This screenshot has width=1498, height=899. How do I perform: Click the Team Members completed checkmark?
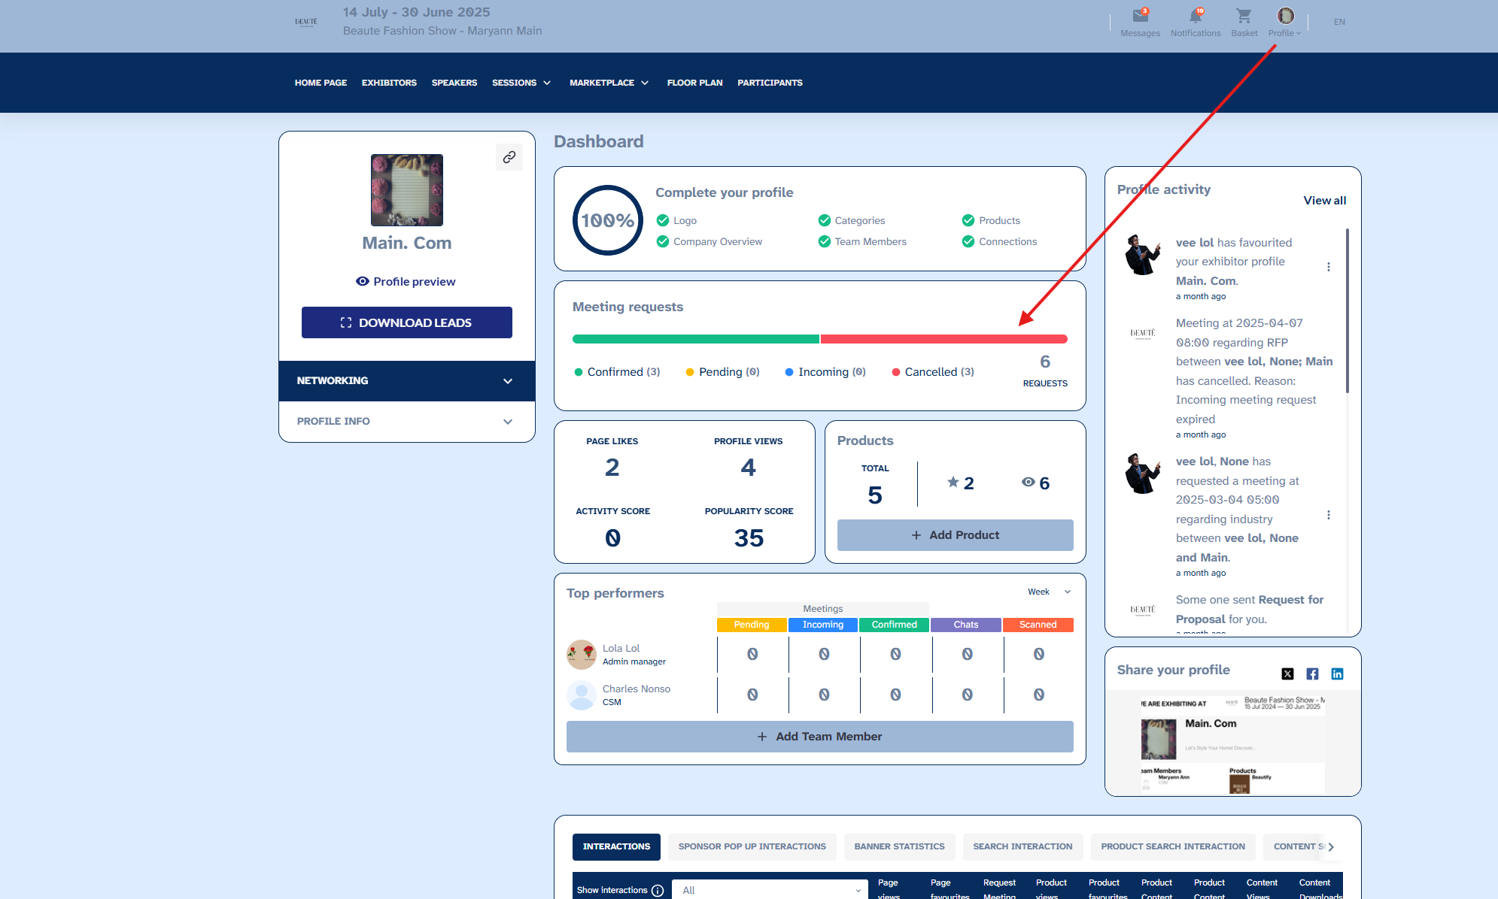[x=825, y=241]
